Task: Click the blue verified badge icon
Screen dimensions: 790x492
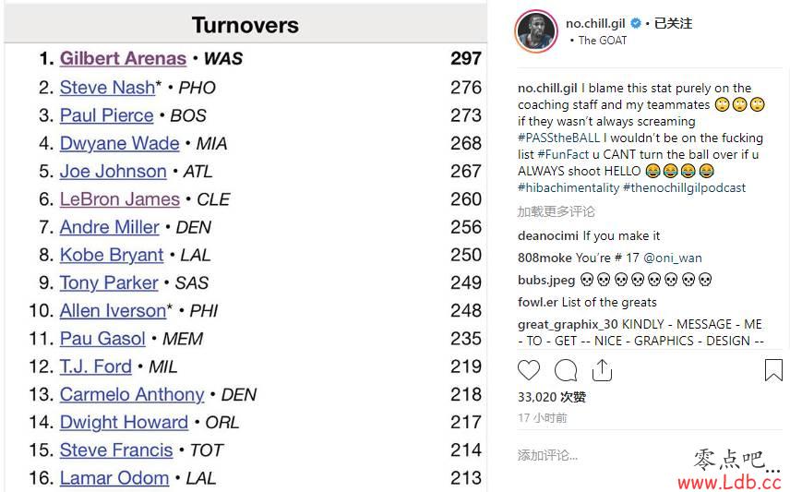Action: coord(636,23)
